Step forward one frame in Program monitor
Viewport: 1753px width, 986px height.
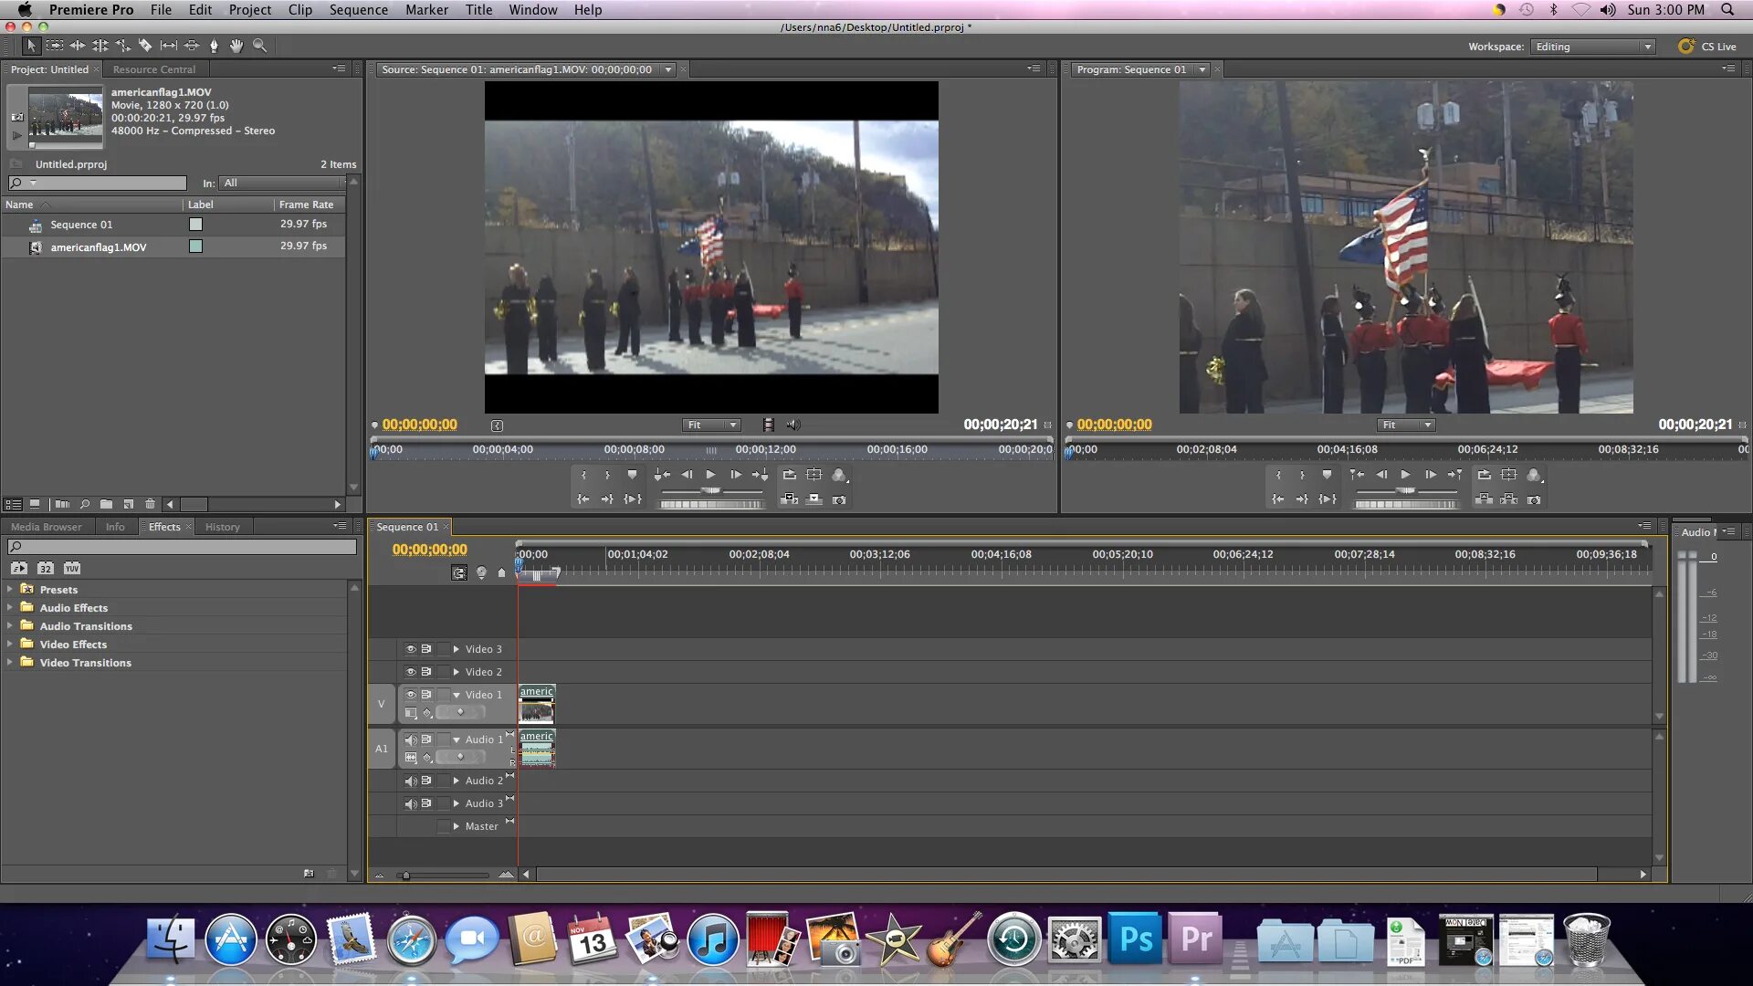click(1431, 475)
